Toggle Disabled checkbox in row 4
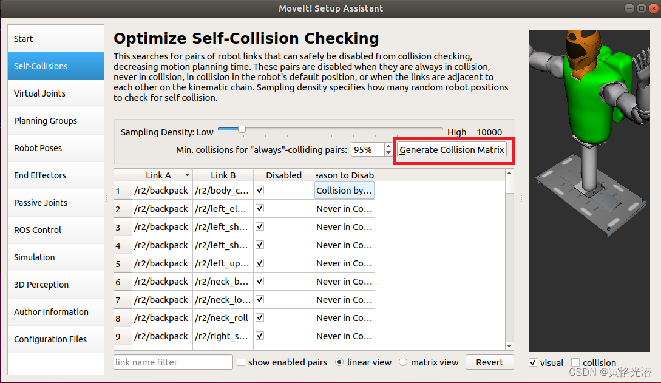This screenshot has height=383, width=661. (260, 245)
